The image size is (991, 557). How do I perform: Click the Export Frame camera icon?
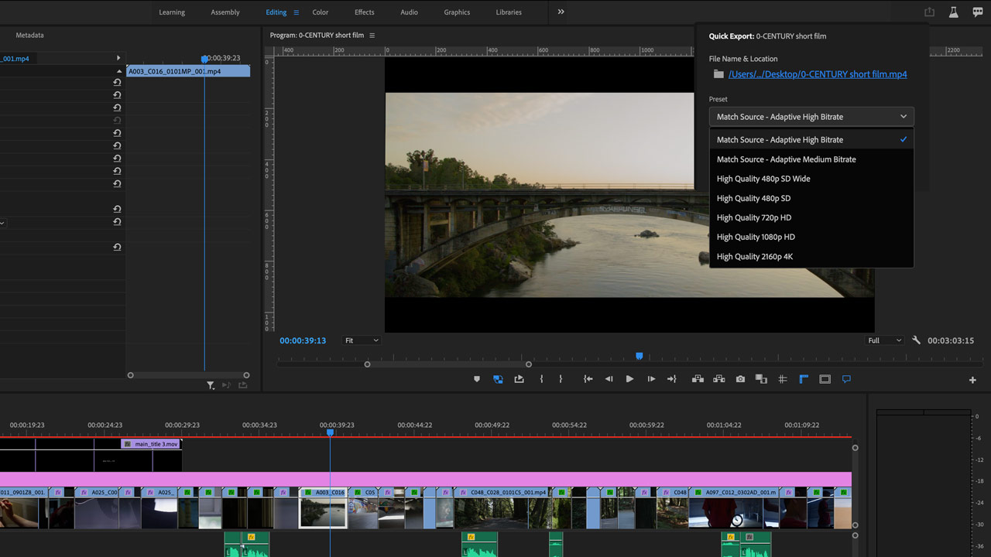pyautogui.click(x=741, y=379)
